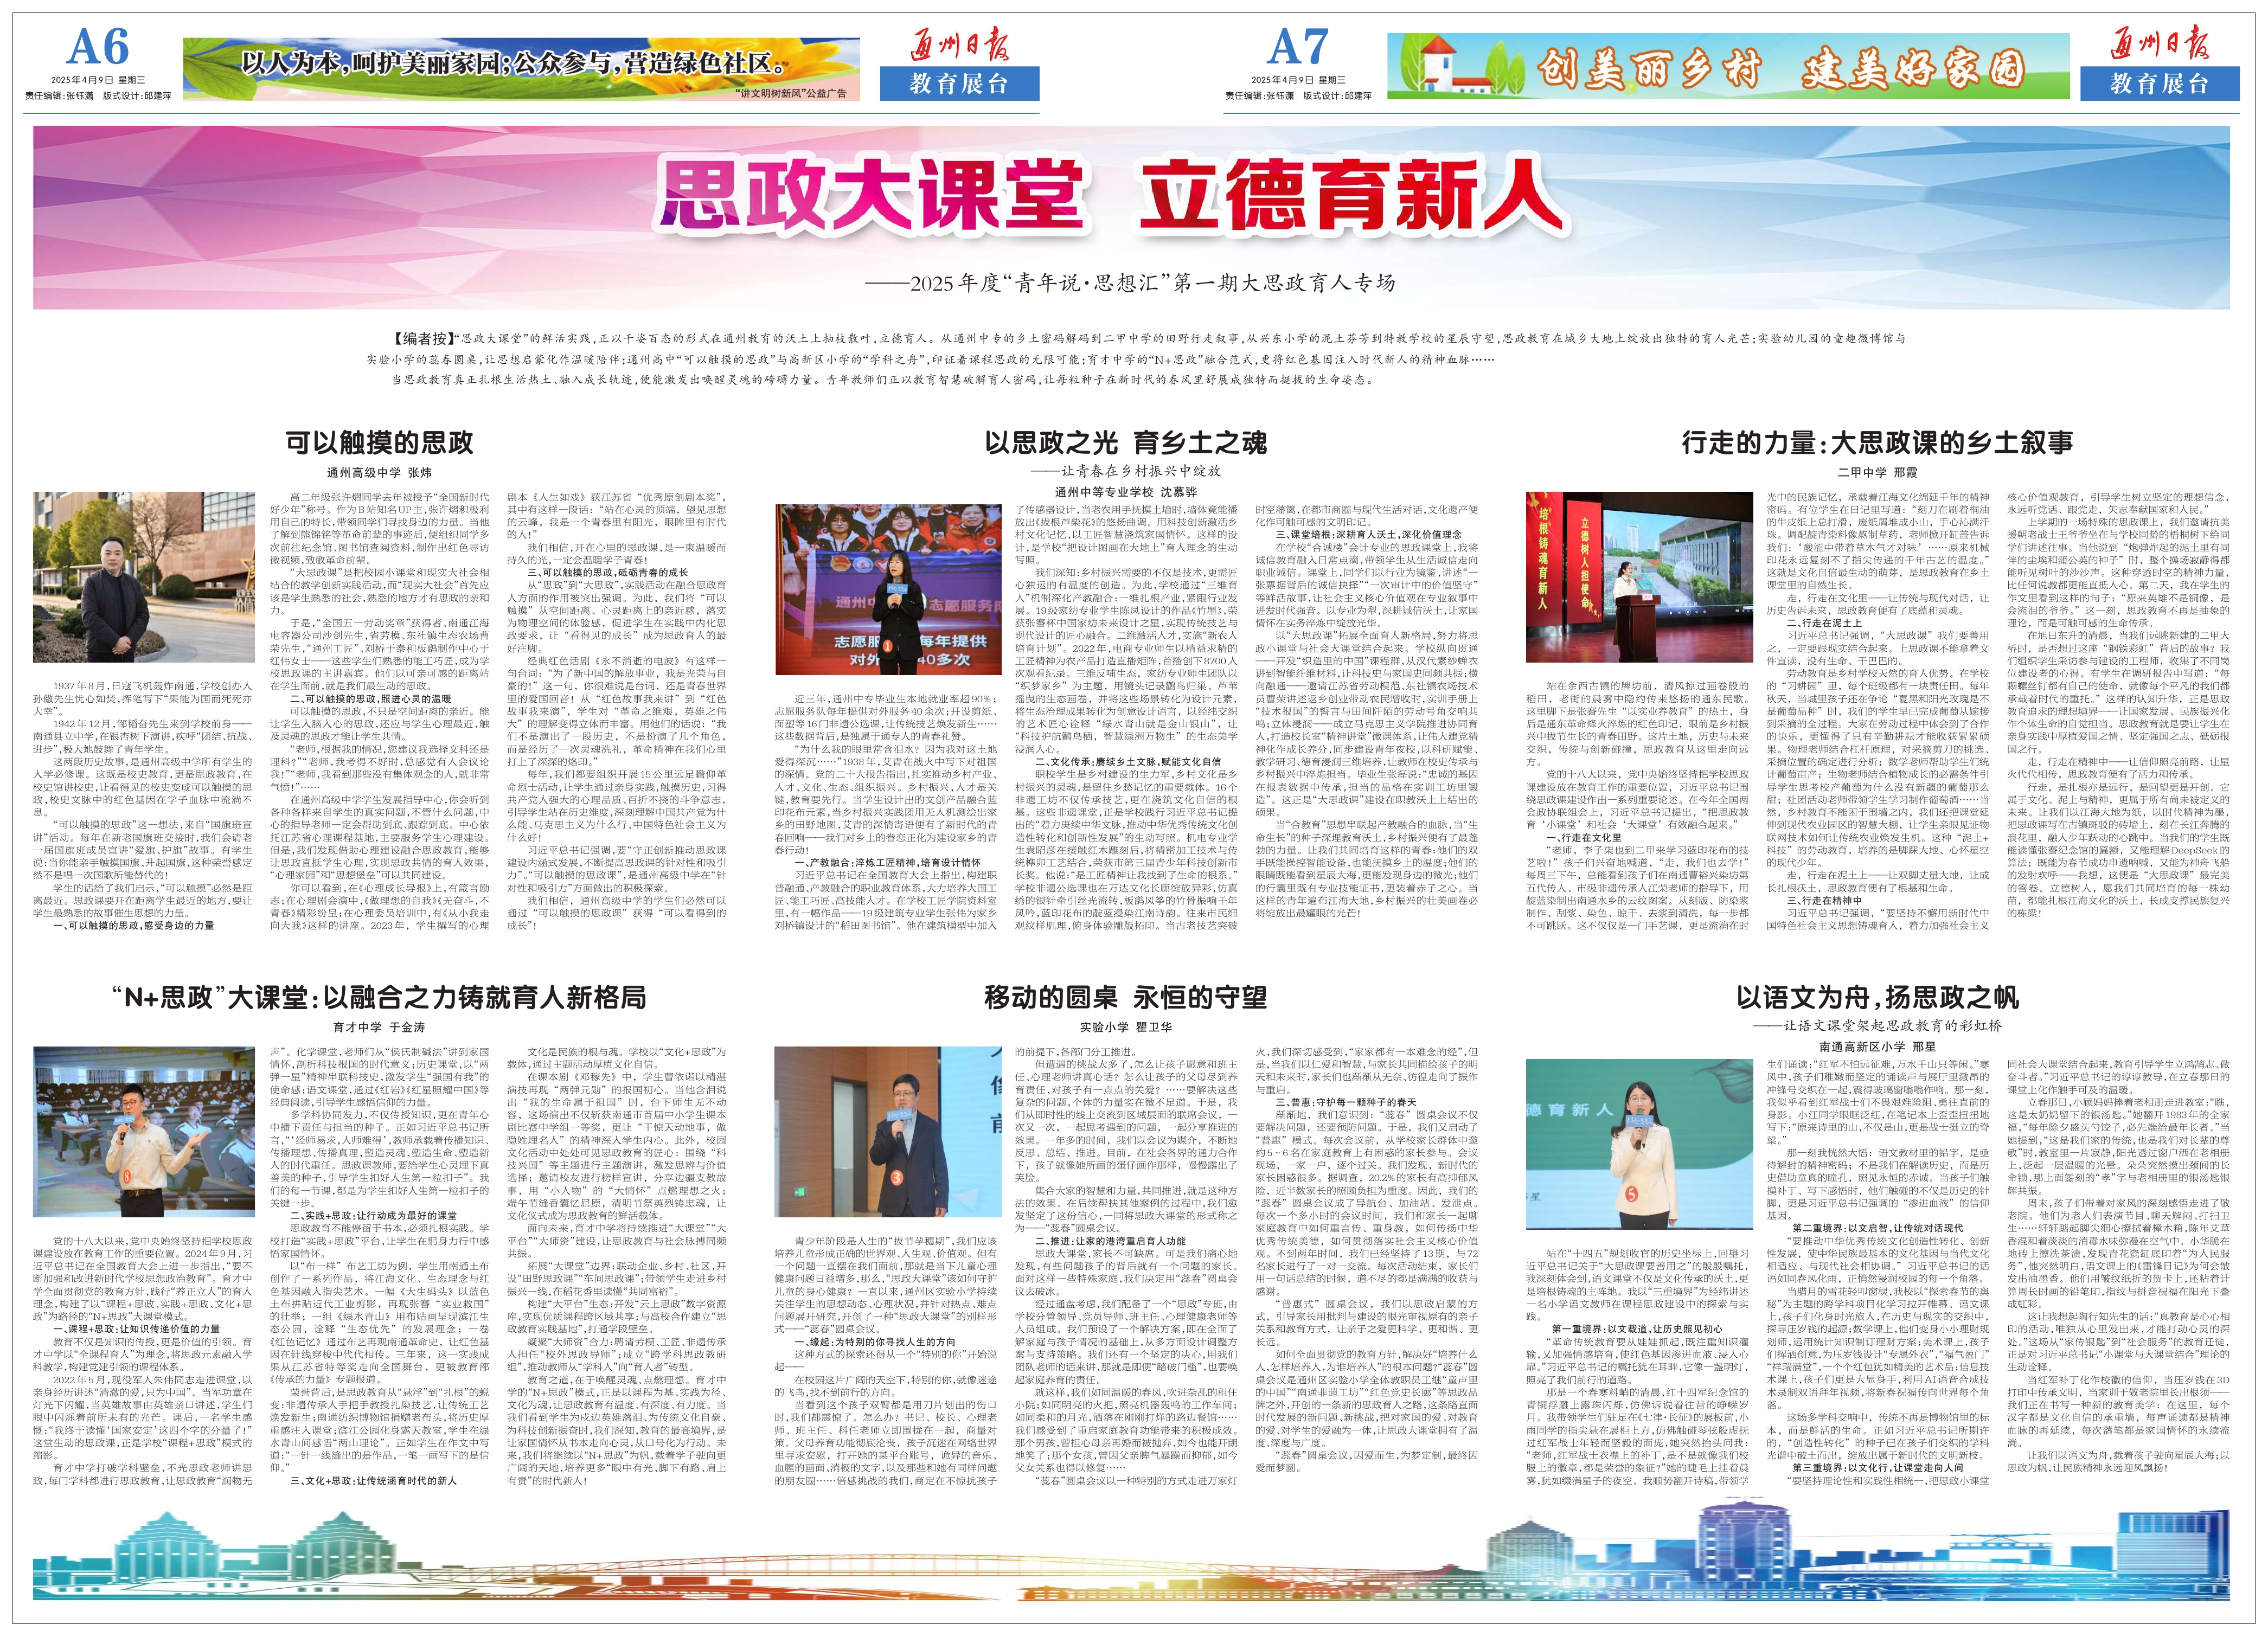Click subheading 一、缘起:为特别的你寻找人生的方向
Screen dimensions: 2268x1637
[x=875, y=1342]
